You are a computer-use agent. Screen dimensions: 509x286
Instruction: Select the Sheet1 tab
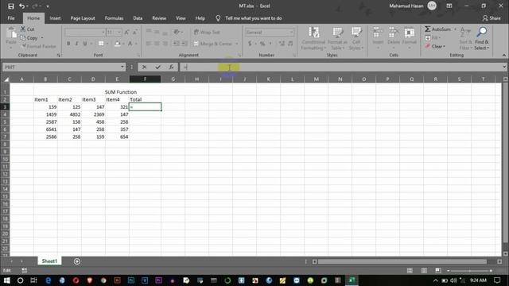point(49,261)
